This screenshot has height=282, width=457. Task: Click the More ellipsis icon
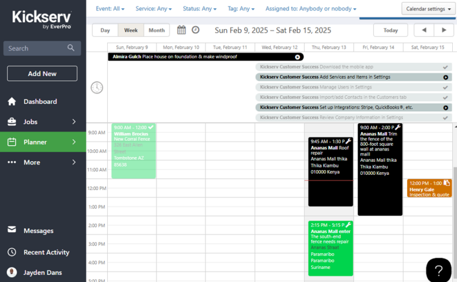coord(12,162)
